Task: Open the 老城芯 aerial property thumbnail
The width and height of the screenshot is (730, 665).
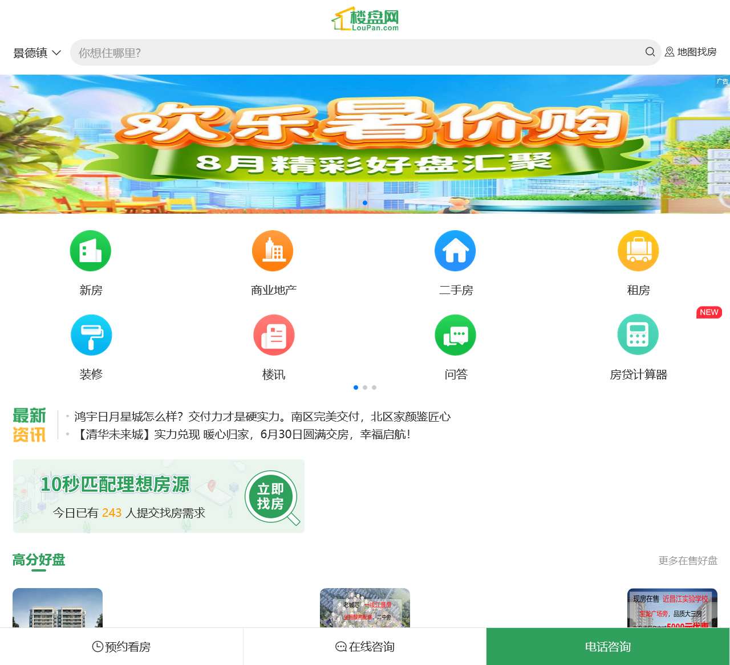Action: point(365,608)
